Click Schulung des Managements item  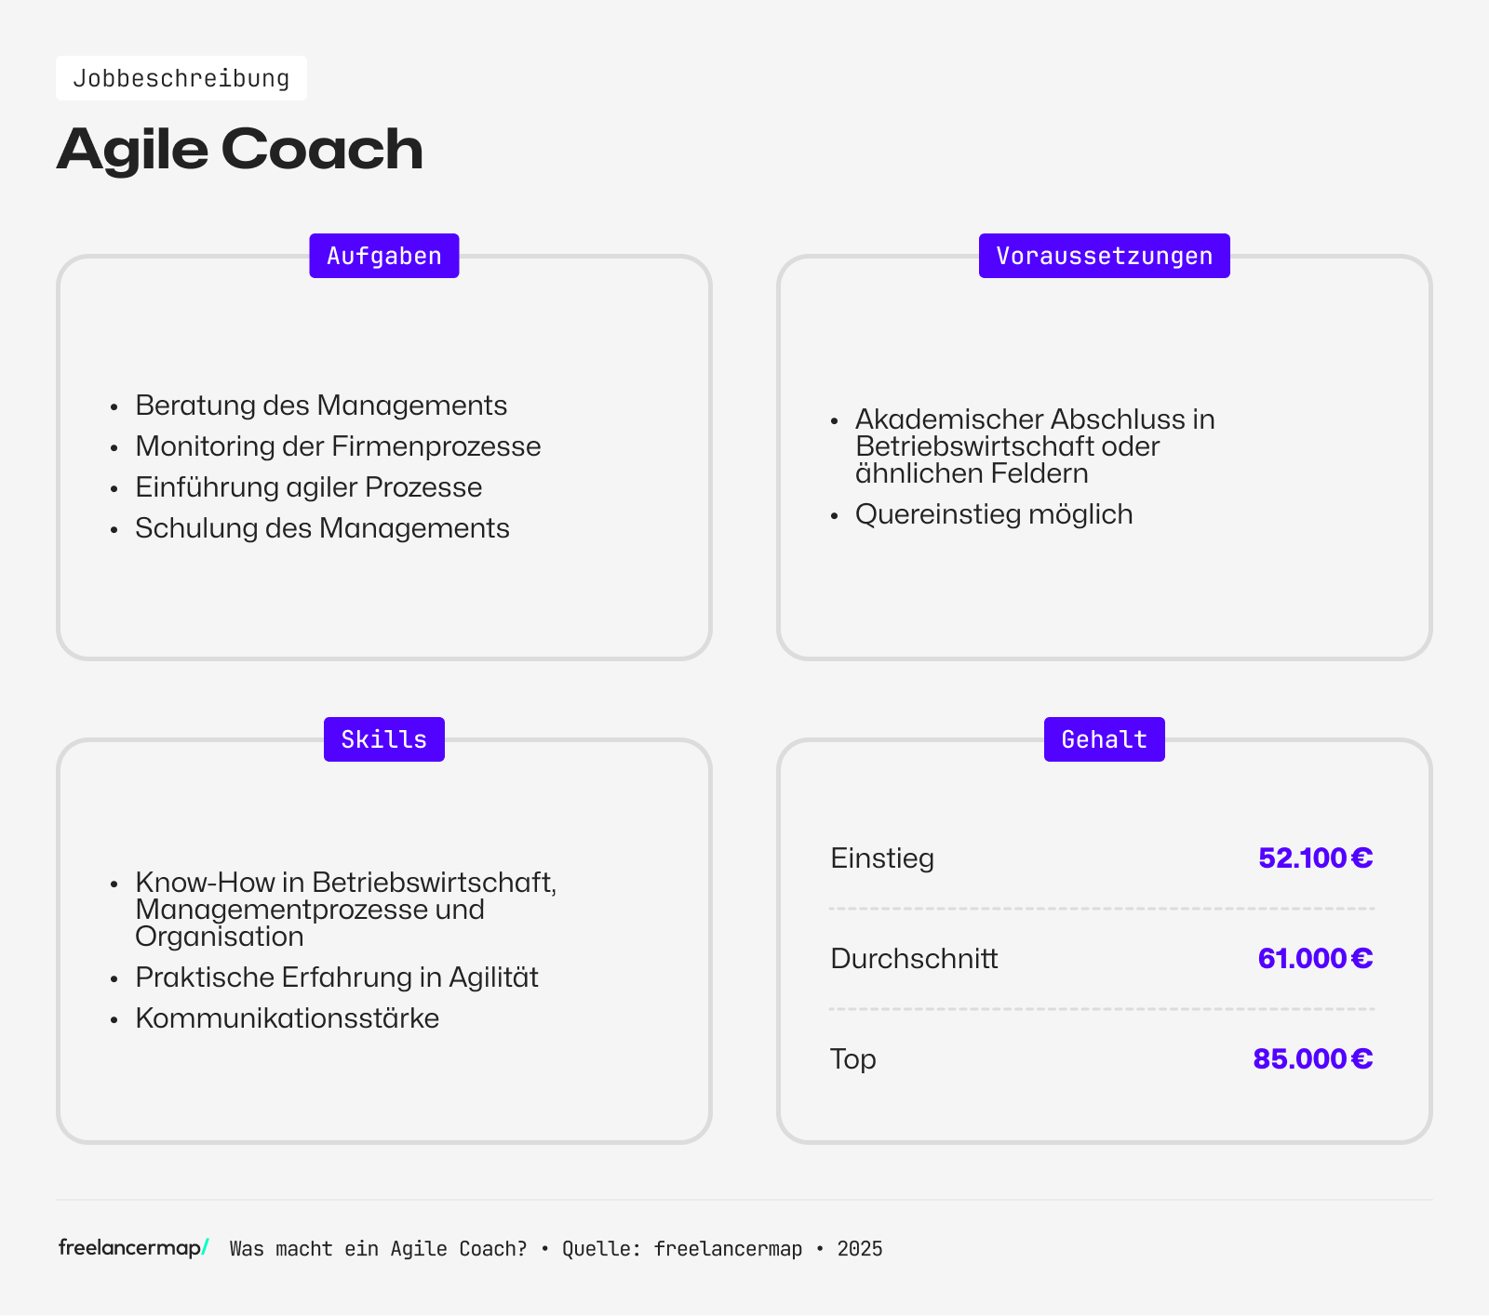pos(322,528)
